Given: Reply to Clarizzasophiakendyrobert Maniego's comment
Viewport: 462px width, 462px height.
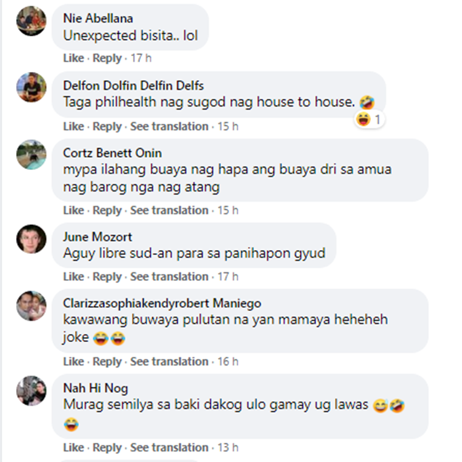Looking at the screenshot, I should (x=107, y=362).
